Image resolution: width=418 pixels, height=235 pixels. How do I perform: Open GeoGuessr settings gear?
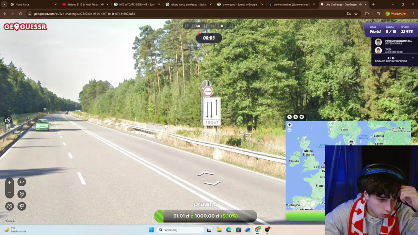click(x=9, y=206)
